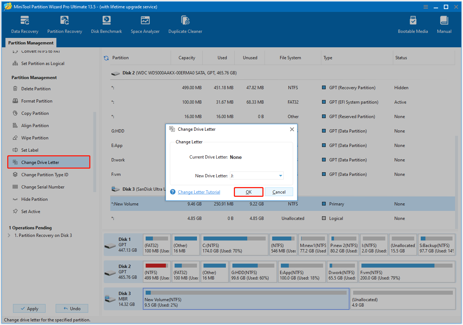Refresh the partition list
Screen dimensions: 463x325
tap(106, 57)
